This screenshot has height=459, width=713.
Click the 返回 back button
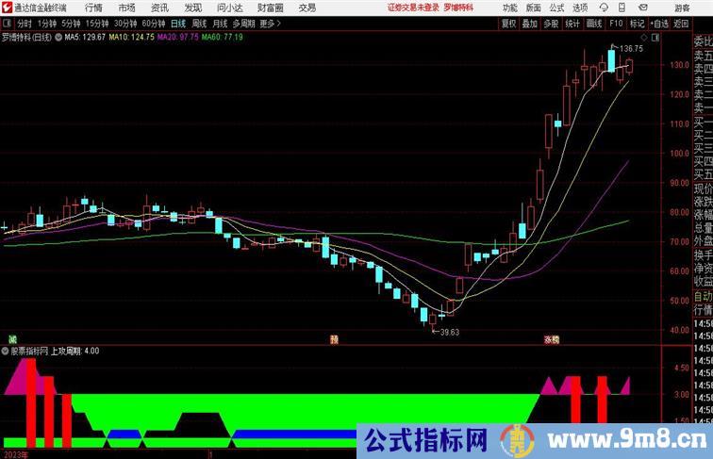(681, 23)
